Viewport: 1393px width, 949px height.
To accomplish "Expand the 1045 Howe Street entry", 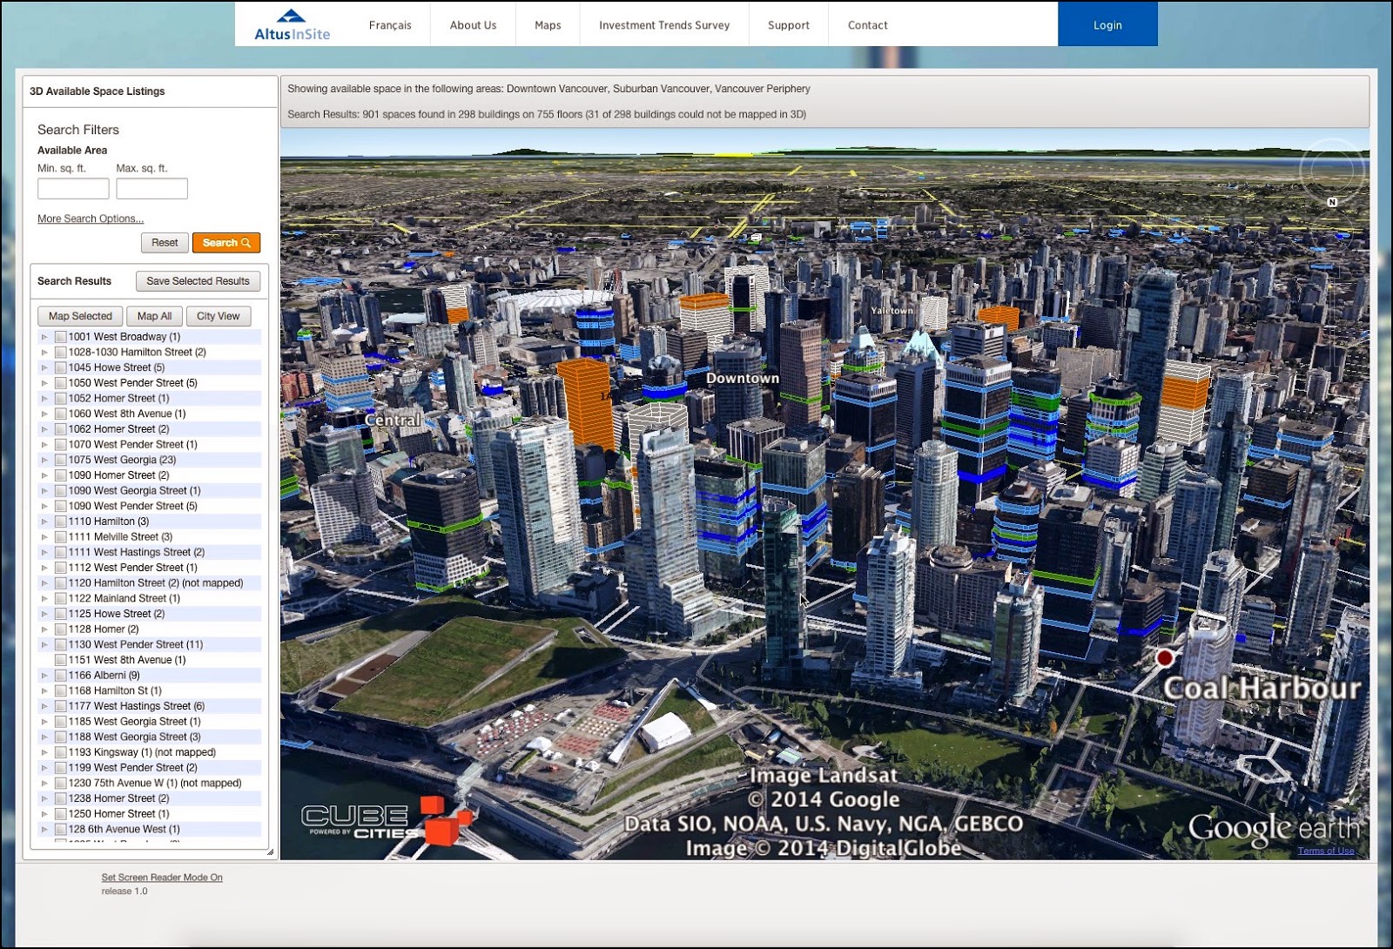I will coord(44,367).
